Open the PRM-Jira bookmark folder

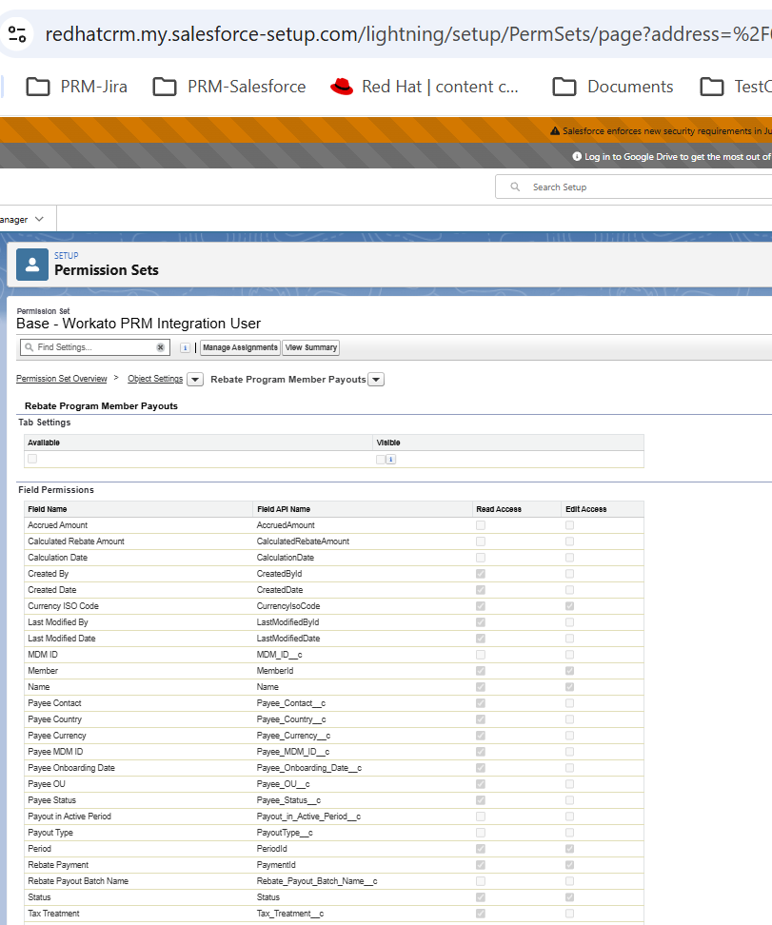pyautogui.click(x=77, y=87)
